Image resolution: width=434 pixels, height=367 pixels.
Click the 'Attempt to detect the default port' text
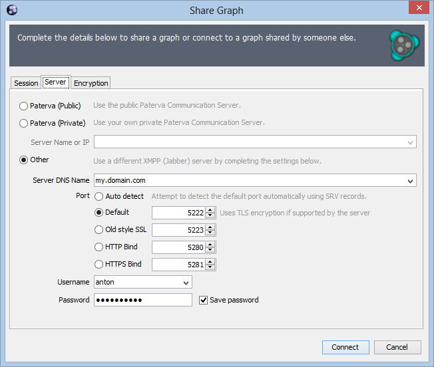click(x=259, y=196)
